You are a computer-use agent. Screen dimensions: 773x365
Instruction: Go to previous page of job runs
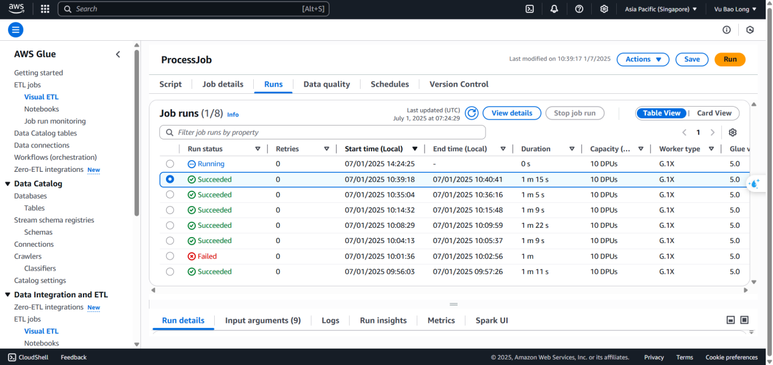click(x=685, y=132)
